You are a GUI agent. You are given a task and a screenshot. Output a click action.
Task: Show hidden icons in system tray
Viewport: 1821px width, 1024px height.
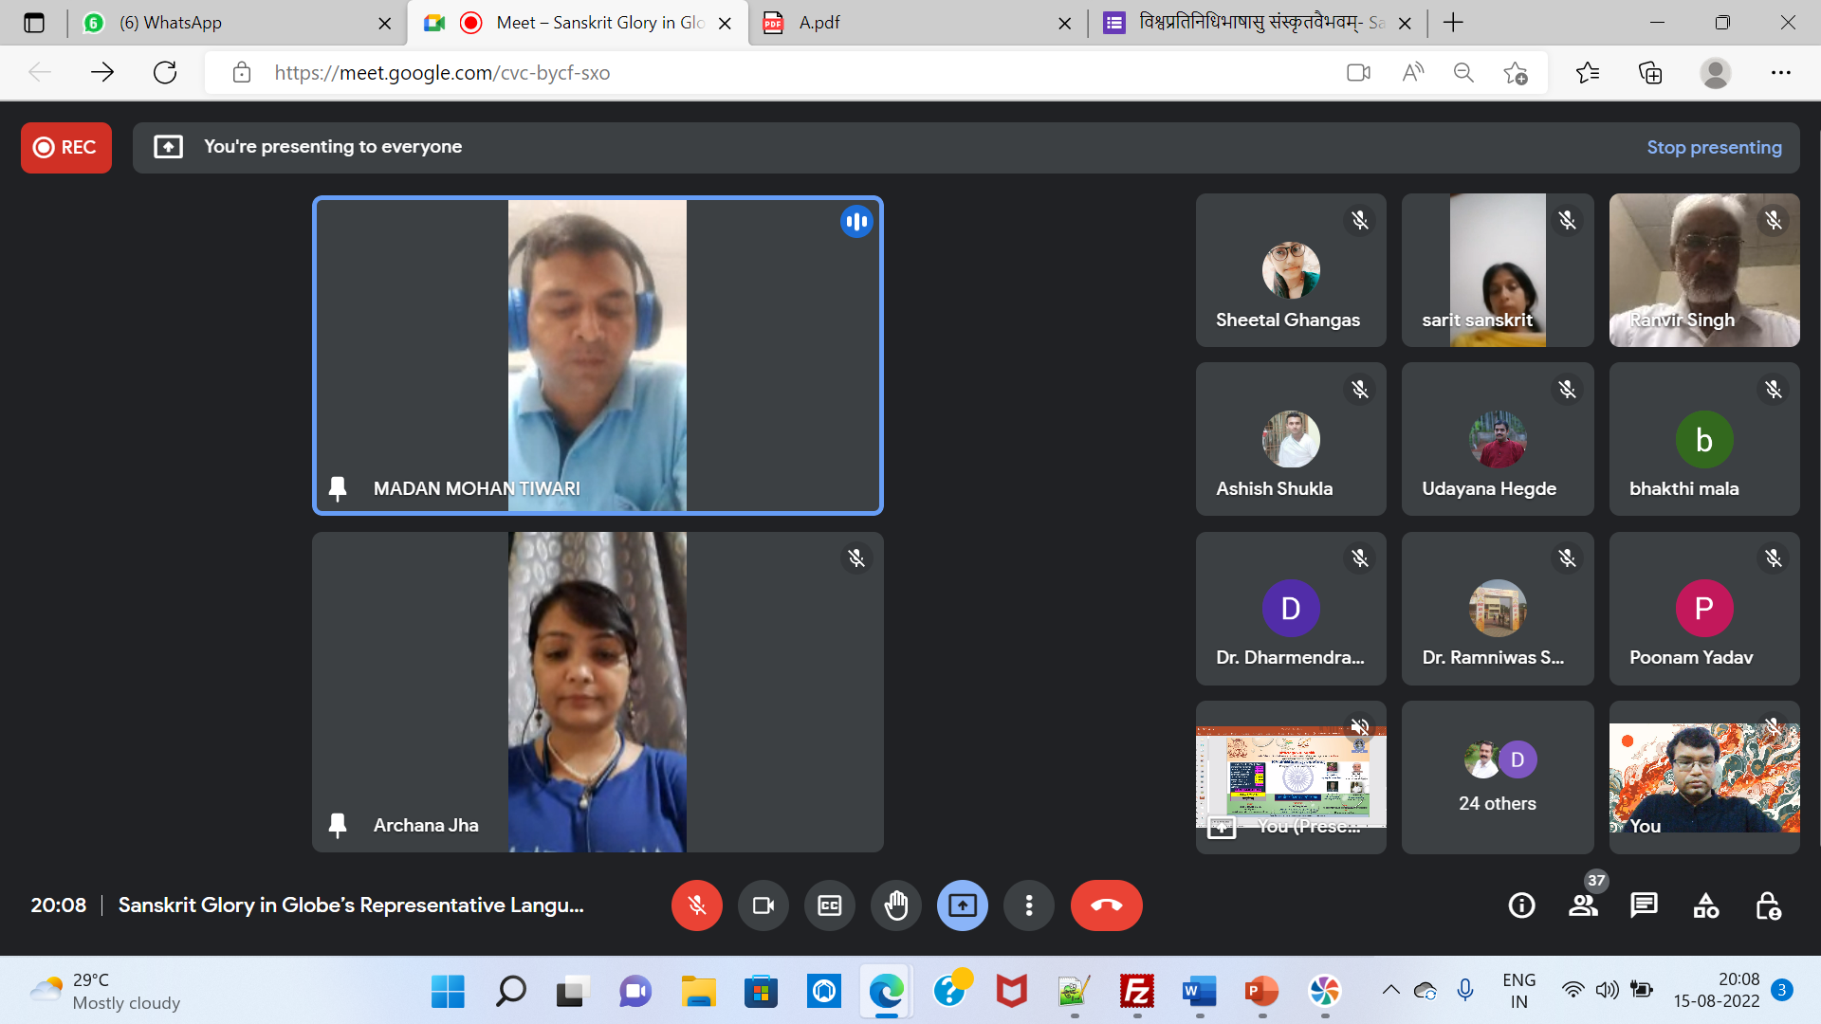[1390, 990]
